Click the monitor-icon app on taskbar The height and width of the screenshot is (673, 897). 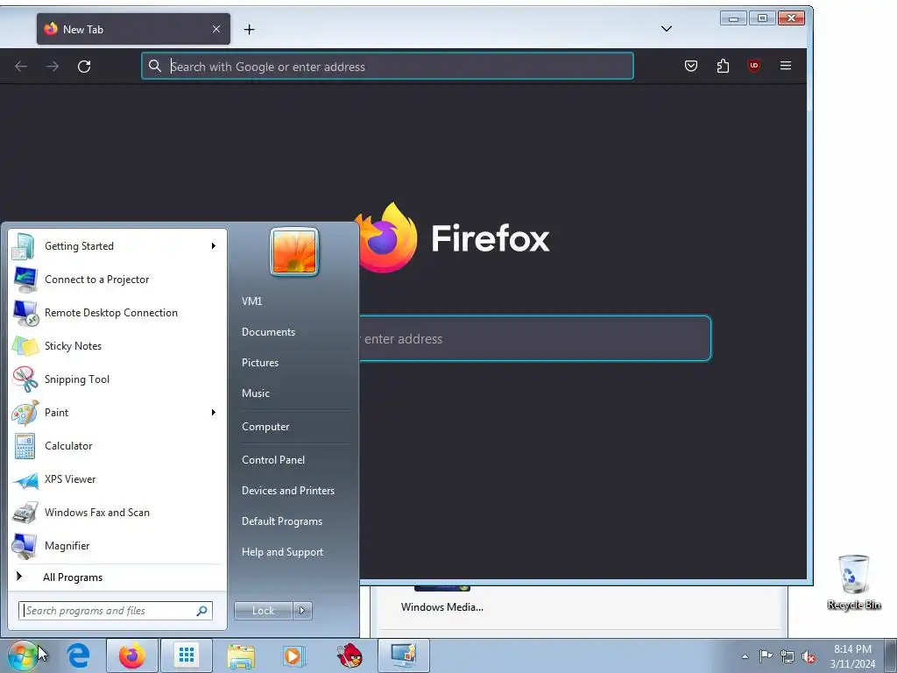403,655
